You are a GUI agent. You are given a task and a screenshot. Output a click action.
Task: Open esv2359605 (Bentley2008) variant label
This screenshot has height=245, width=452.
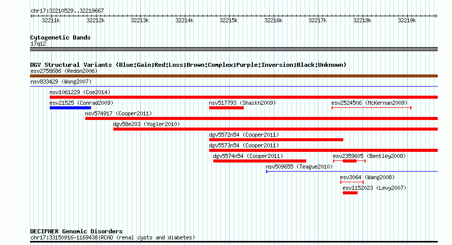(x=369, y=156)
